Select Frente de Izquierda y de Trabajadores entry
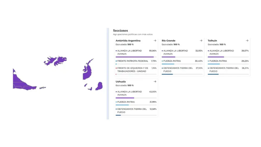Viewport: 261px width, 147px height. [133, 70]
